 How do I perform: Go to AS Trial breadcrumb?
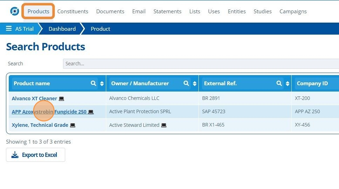[x=25, y=29]
